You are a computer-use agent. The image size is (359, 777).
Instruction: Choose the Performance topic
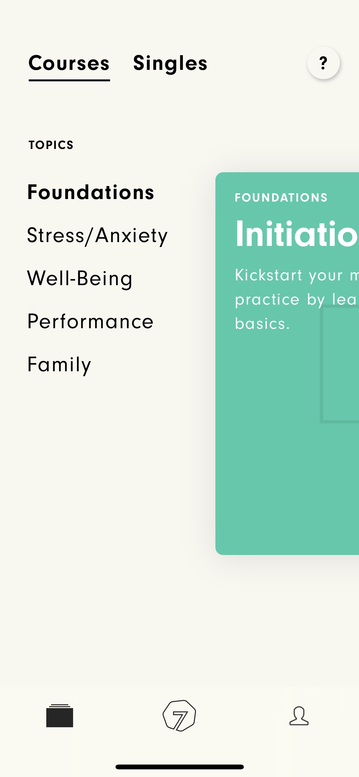pos(90,321)
